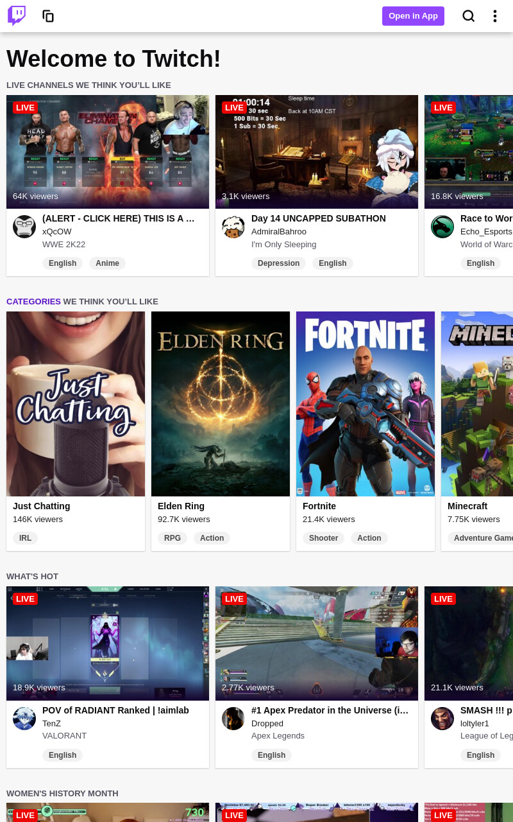Open the Apex Legends game link

(x=278, y=736)
